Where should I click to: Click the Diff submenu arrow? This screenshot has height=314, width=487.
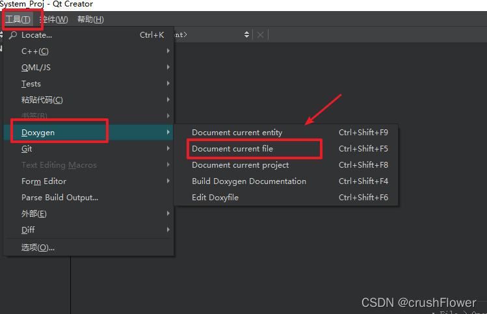168,229
